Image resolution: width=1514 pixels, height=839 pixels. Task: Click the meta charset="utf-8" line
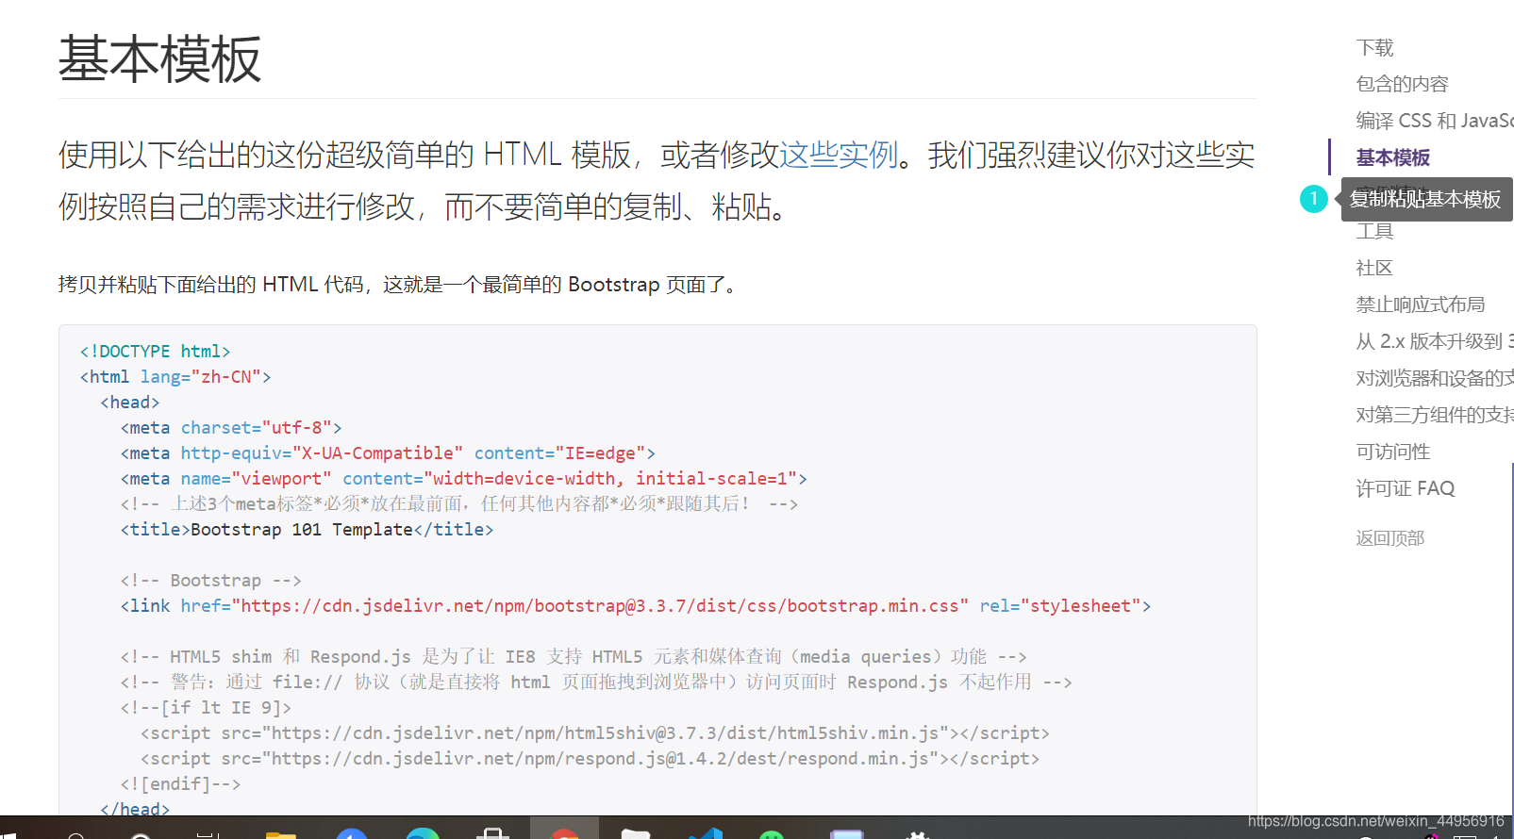point(231,427)
